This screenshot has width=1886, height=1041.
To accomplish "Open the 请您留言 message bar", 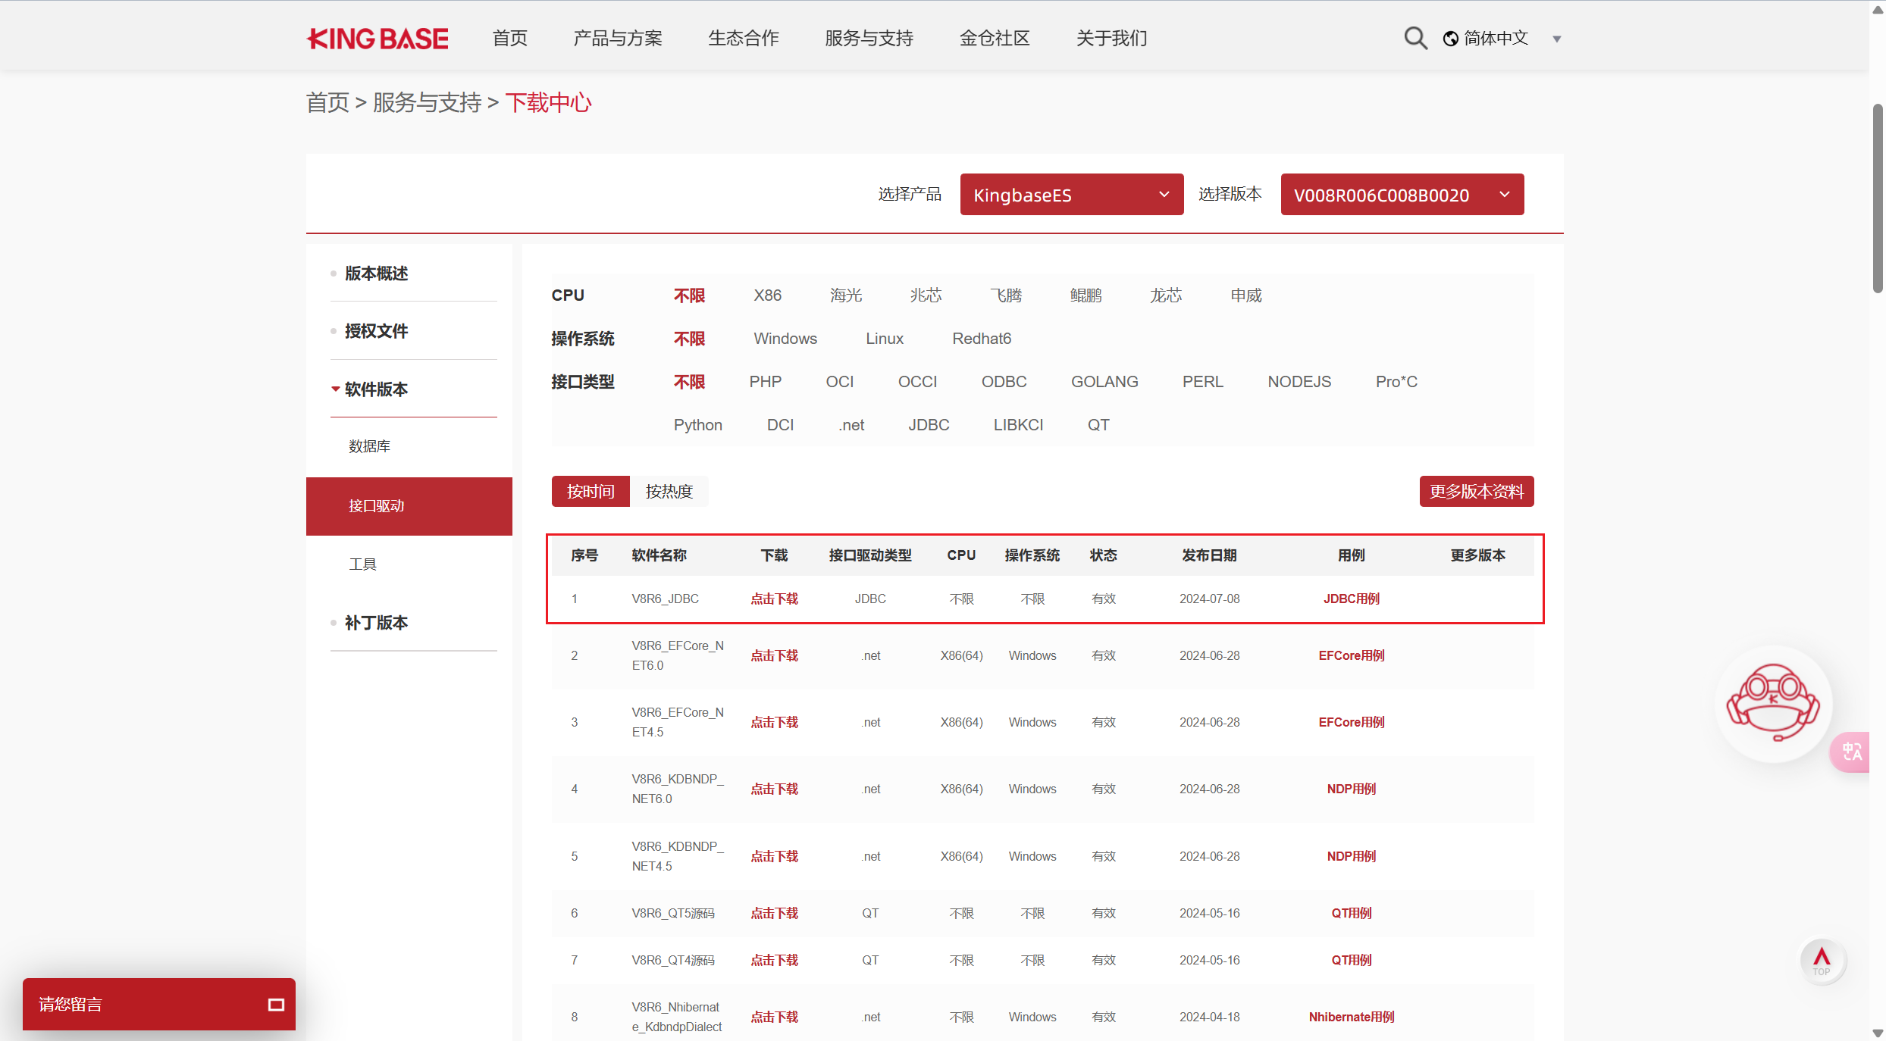I will point(159,1004).
